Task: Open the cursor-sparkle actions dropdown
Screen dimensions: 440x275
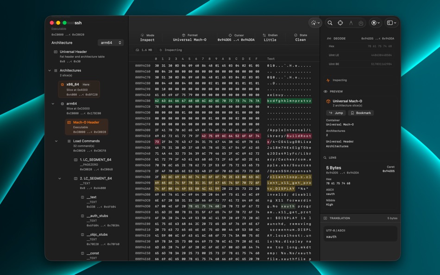Action: [x=315, y=23]
